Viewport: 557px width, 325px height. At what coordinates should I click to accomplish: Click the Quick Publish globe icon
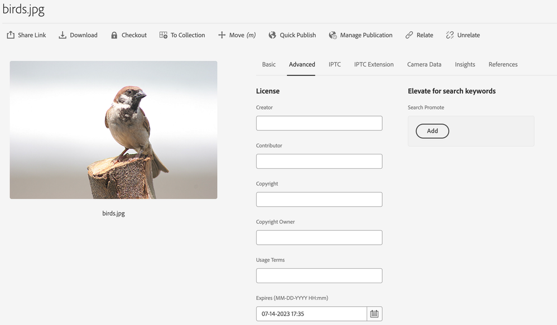pos(272,35)
